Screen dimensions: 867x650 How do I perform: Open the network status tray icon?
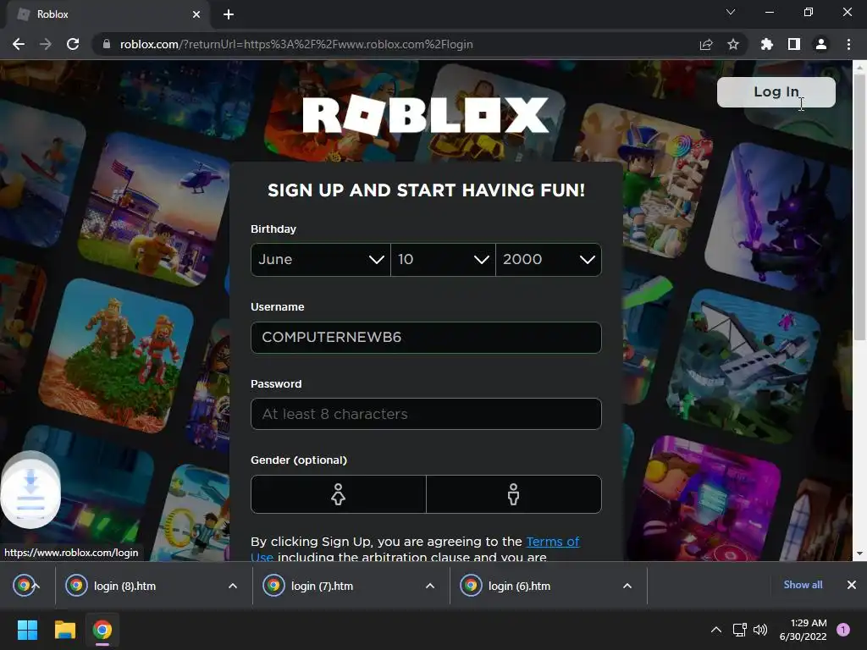(739, 630)
